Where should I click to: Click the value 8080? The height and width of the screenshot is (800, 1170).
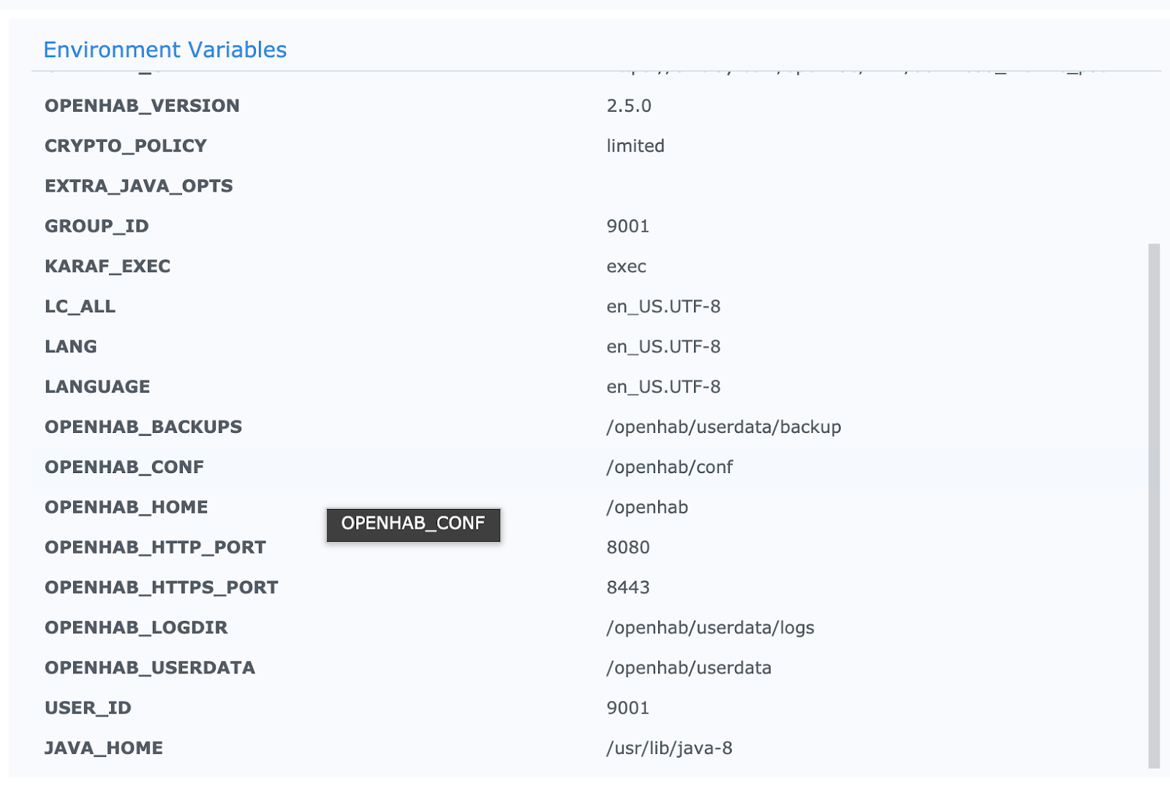[628, 548]
